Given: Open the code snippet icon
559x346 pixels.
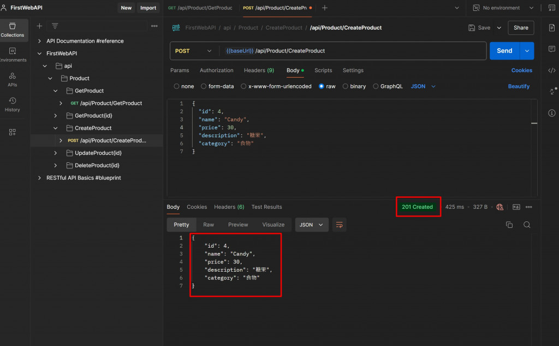Looking at the screenshot, I should point(552,71).
